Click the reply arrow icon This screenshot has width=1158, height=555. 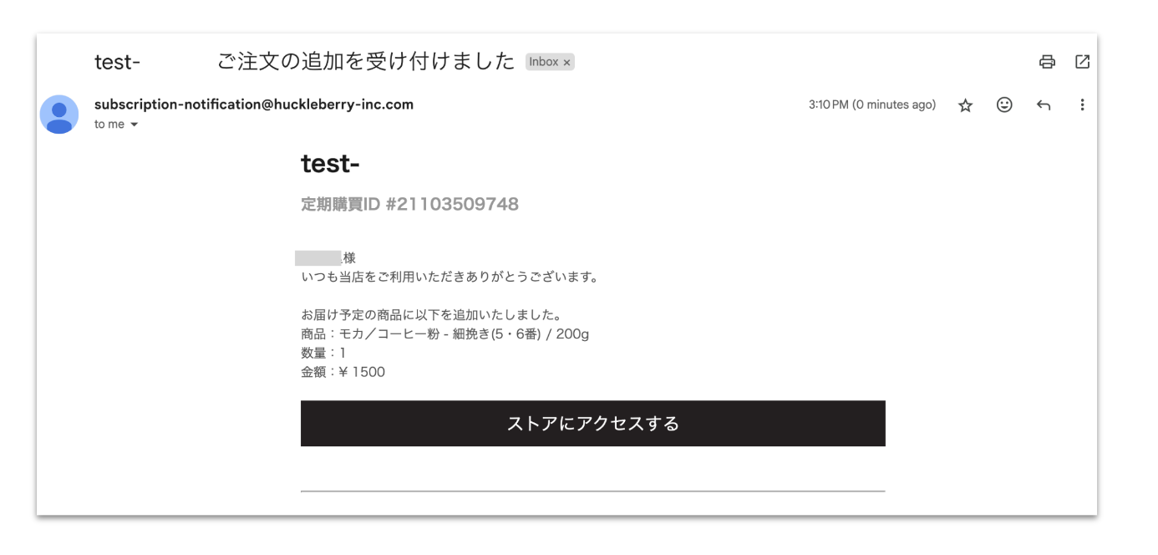coord(1043,105)
